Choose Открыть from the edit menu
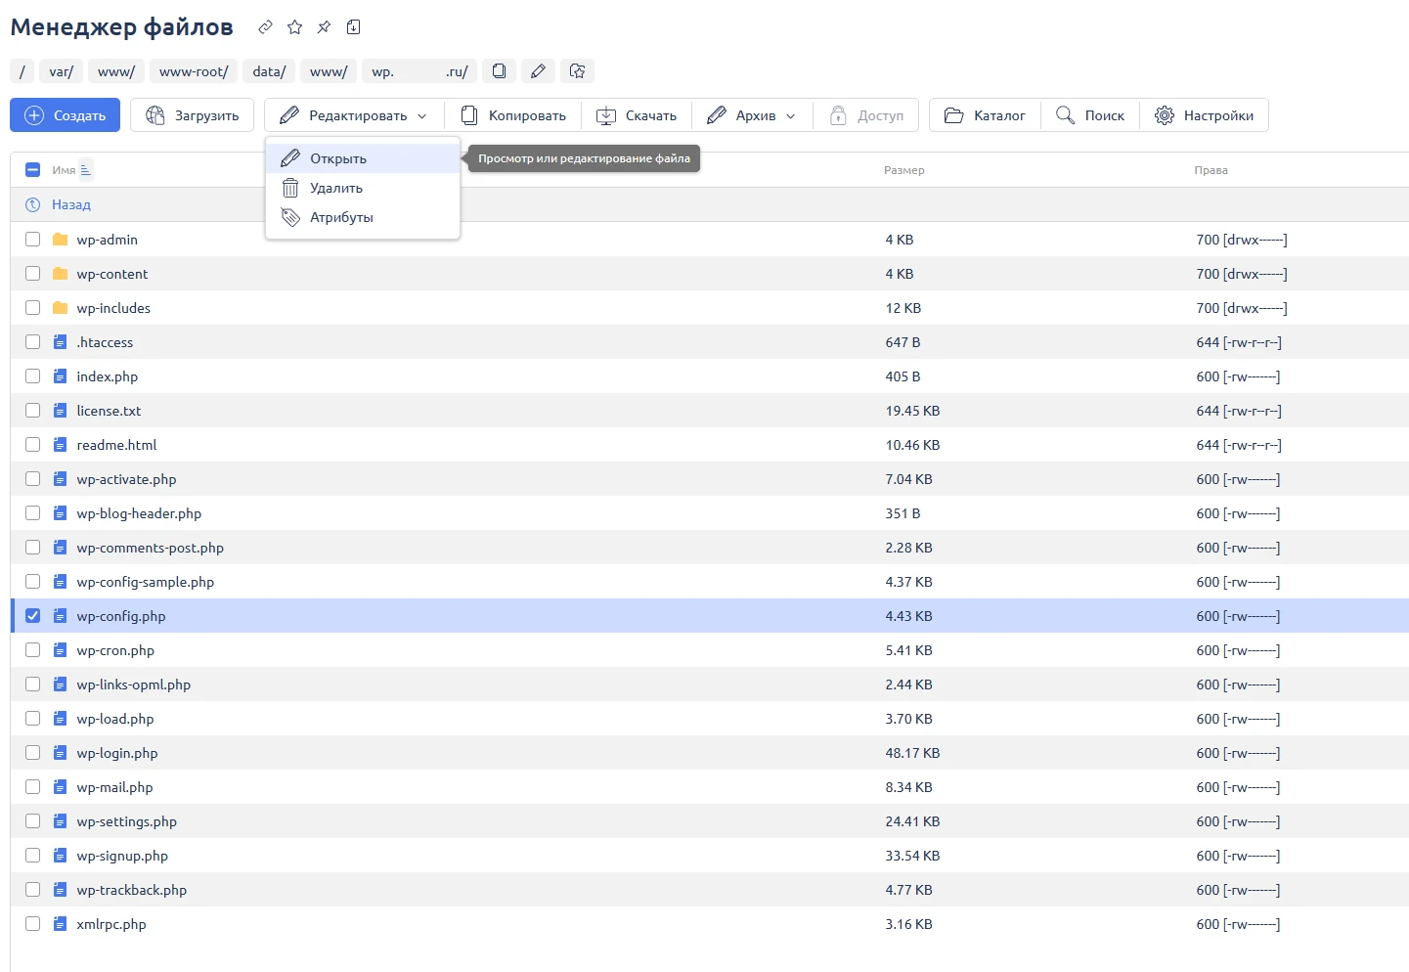Viewport: 1409px width, 972px height. pyautogui.click(x=338, y=158)
